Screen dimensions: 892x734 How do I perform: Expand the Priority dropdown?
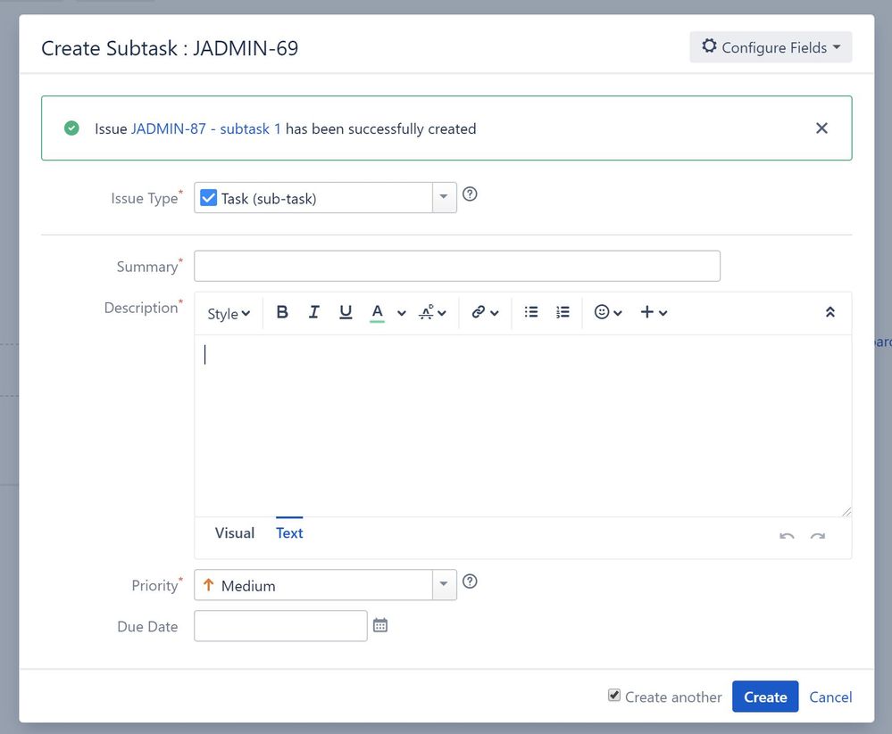click(x=444, y=584)
